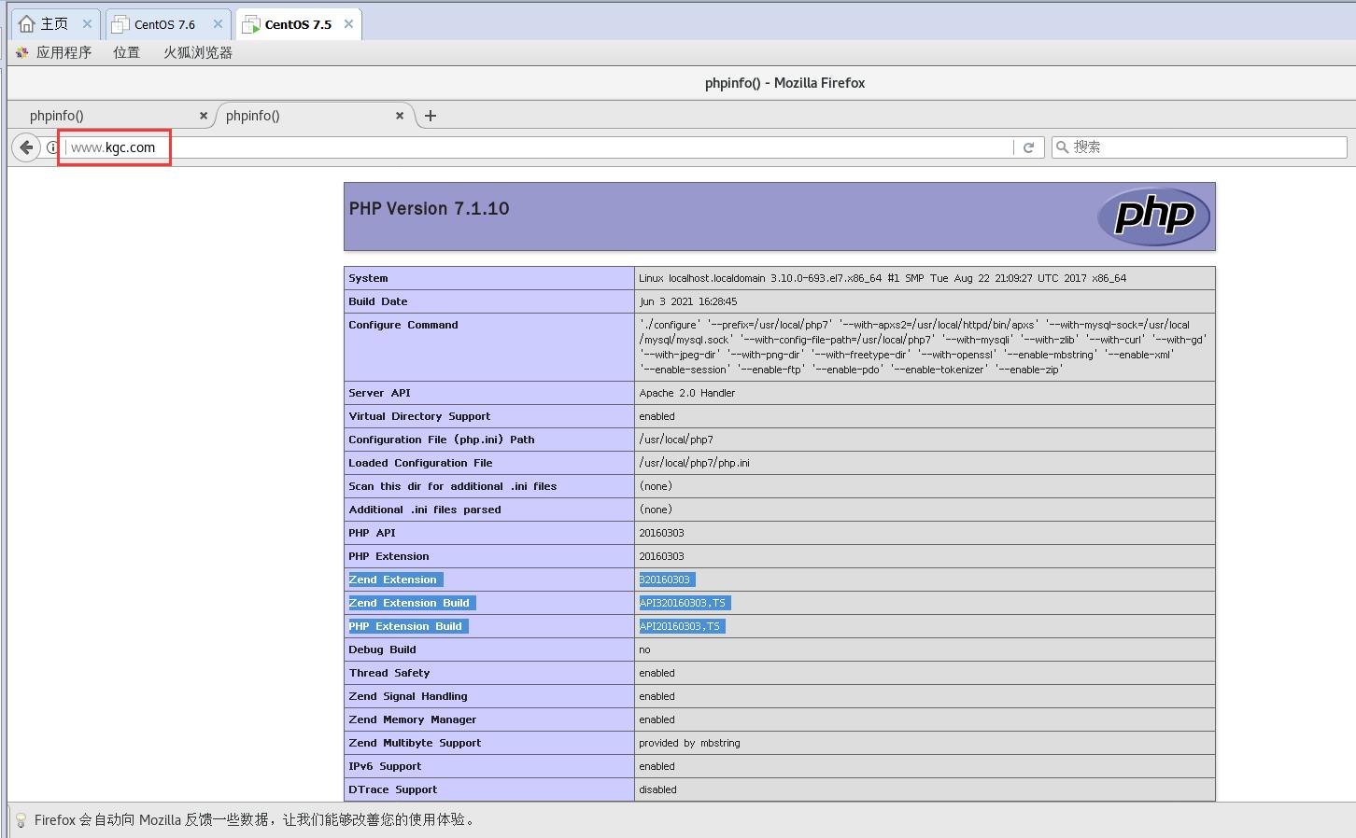Open a new tab with the plus button
The width and height of the screenshot is (1356, 838).
[x=430, y=116]
